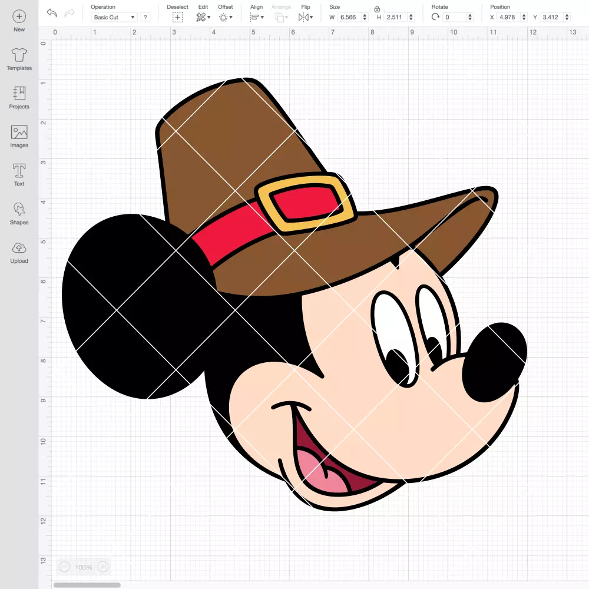Adjust the width stepper arrows
The width and height of the screenshot is (589, 589).
[365, 17]
